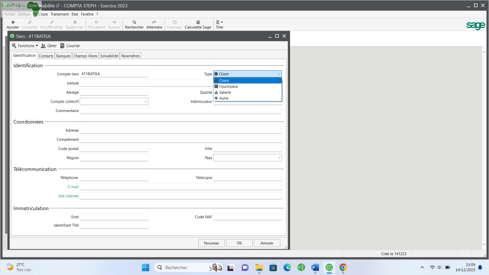
Task: Open the Pays dropdown
Action: (x=279, y=158)
